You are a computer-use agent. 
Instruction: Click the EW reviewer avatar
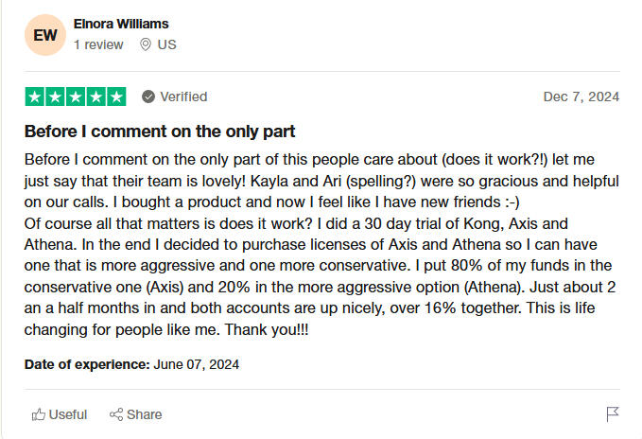tap(45, 35)
